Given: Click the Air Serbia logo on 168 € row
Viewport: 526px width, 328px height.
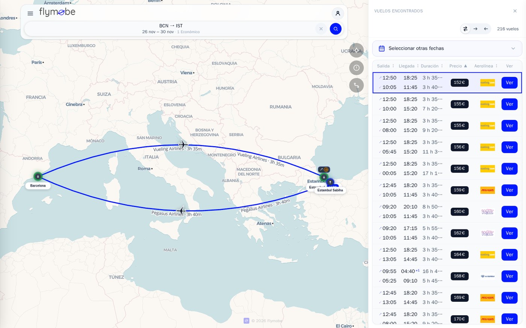Looking at the screenshot, I should 488,276.
